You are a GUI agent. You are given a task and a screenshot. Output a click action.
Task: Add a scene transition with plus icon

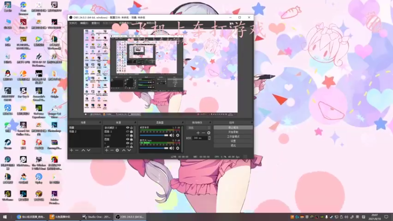click(x=198, y=133)
